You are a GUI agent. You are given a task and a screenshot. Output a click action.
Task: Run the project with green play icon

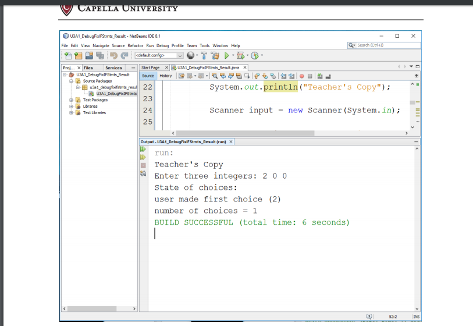click(226, 55)
